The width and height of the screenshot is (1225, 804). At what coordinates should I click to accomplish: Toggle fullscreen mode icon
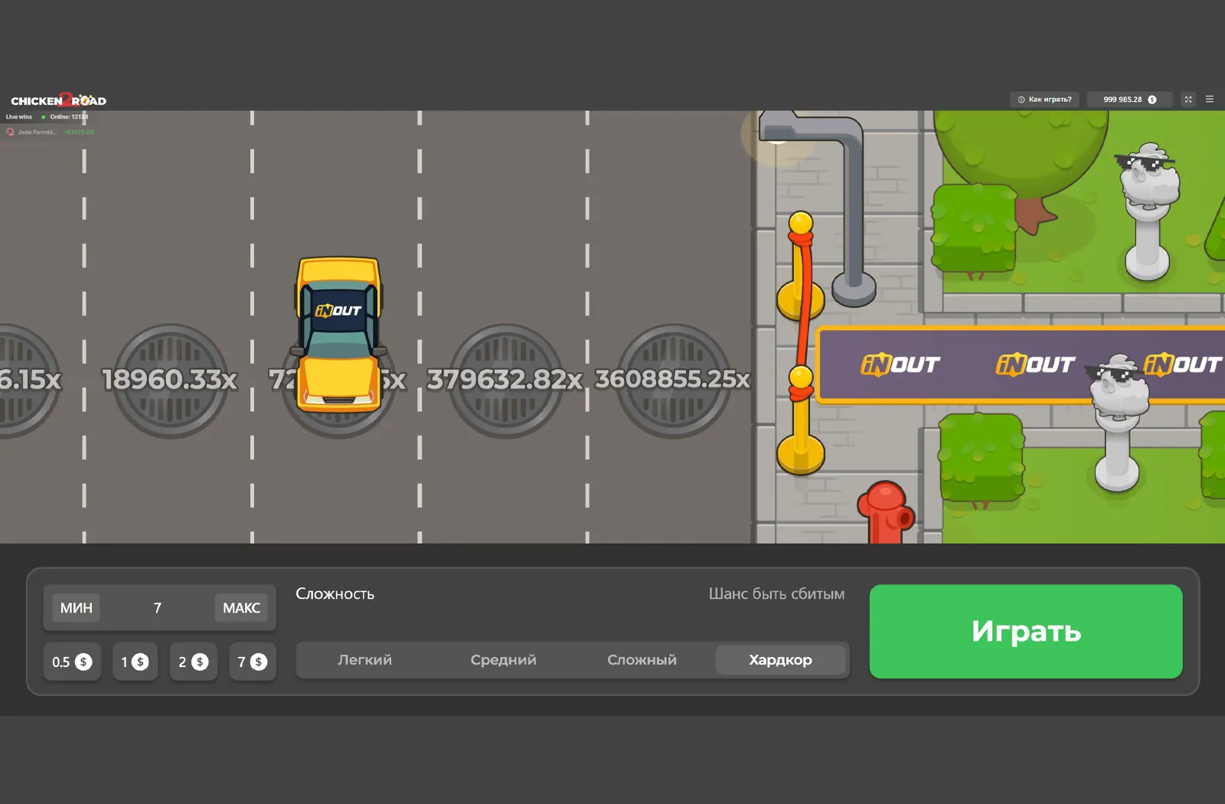(1188, 100)
